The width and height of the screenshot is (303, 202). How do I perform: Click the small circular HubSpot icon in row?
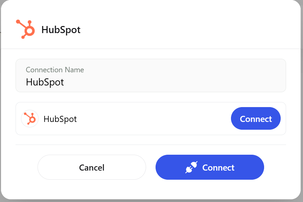click(x=30, y=119)
